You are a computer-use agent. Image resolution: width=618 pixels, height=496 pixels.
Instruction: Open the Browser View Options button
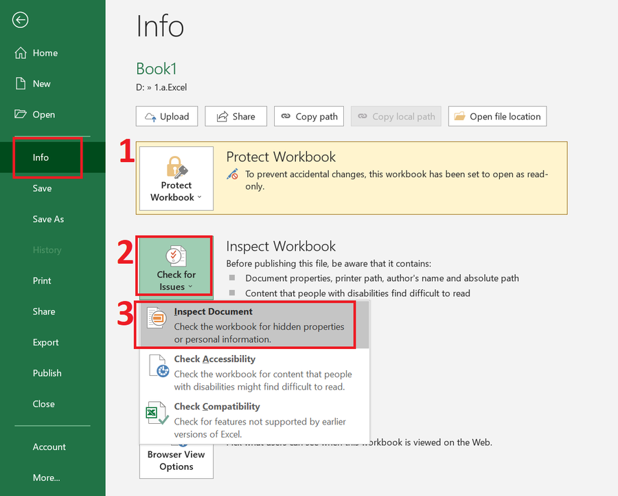tap(176, 460)
